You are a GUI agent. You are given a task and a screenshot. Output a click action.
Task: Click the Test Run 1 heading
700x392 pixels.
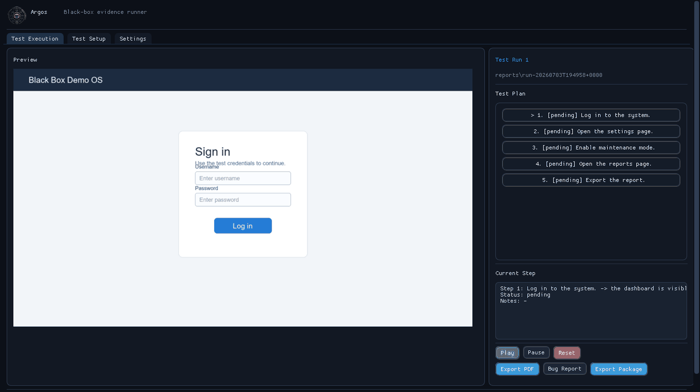pos(512,60)
